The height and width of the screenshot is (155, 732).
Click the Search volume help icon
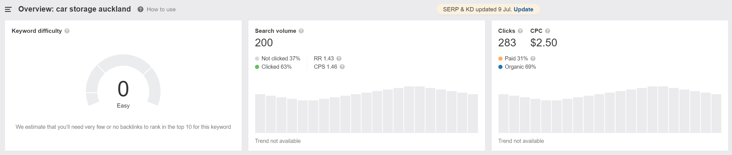(301, 31)
